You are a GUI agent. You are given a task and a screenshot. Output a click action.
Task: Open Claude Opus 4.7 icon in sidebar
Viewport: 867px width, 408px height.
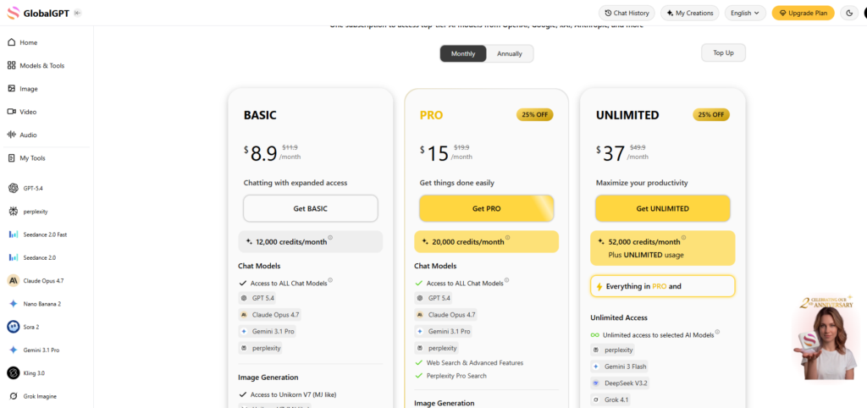tap(14, 281)
